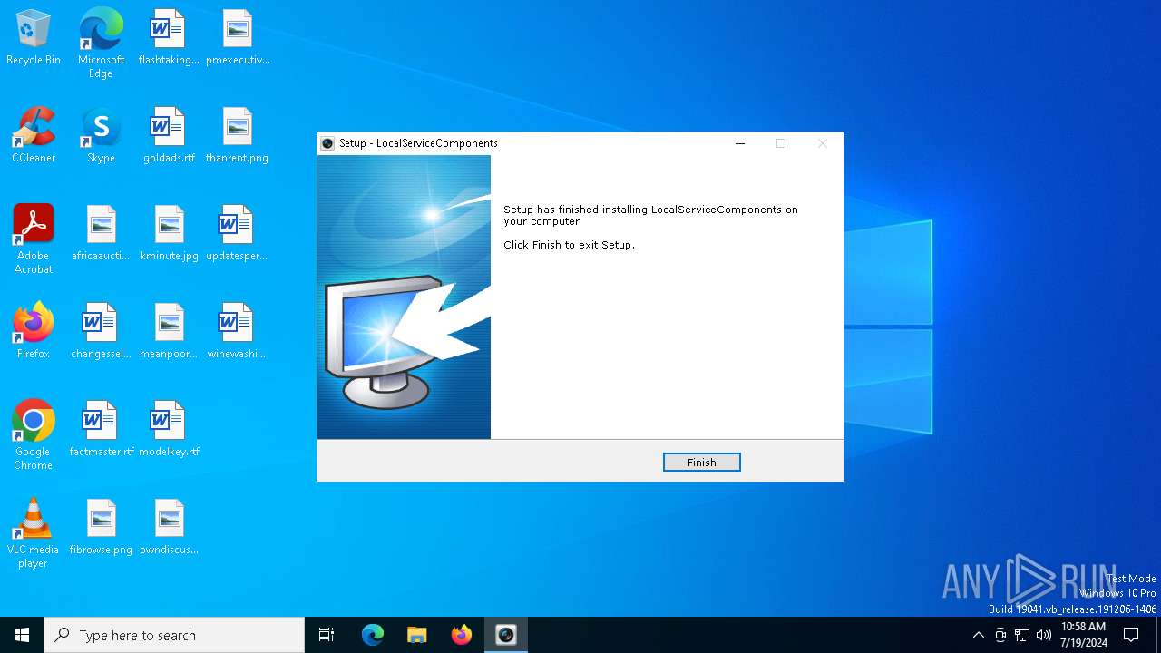Open the notification center icon
Image resolution: width=1161 pixels, height=653 pixels.
(x=1131, y=635)
